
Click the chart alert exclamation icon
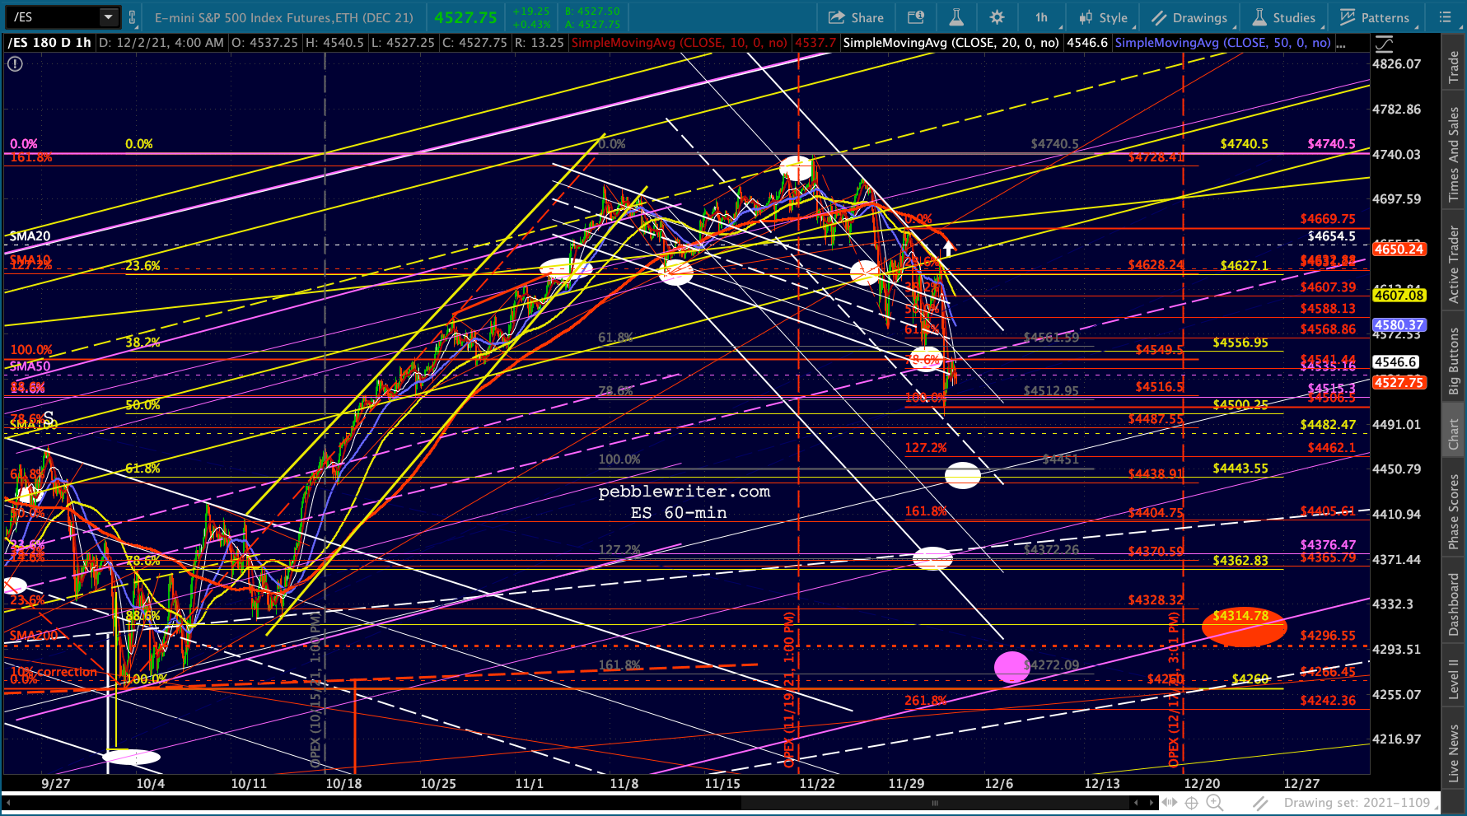(15, 63)
